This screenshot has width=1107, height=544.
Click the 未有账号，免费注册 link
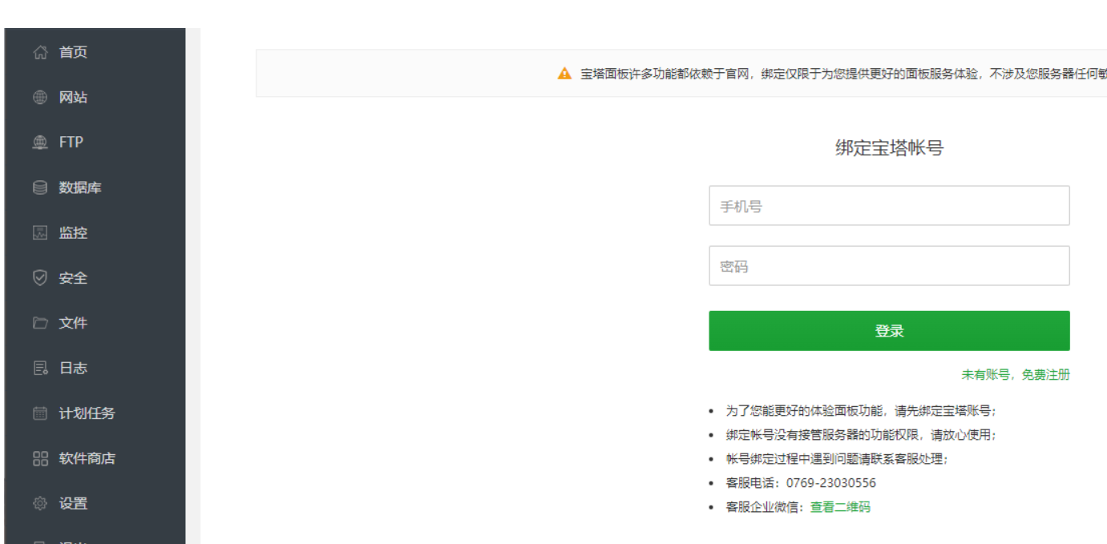[1016, 375]
